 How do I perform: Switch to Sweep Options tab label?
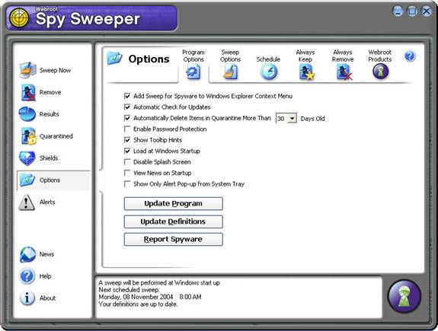tap(230, 56)
